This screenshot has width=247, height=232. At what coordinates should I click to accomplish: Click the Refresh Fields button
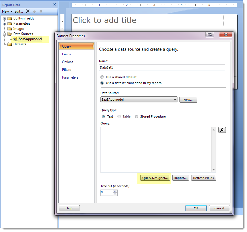[203, 178]
